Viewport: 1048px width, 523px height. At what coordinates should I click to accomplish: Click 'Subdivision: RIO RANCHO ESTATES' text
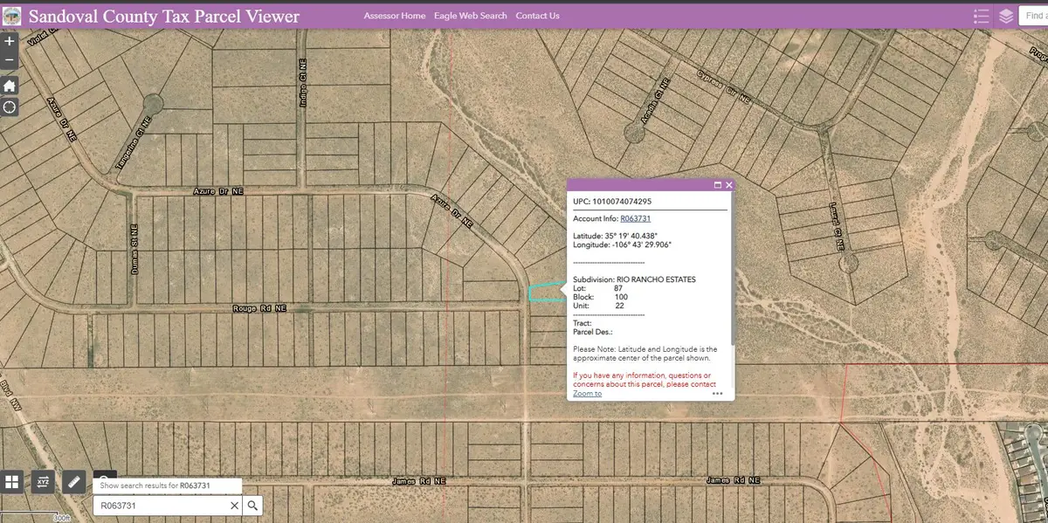click(x=634, y=279)
